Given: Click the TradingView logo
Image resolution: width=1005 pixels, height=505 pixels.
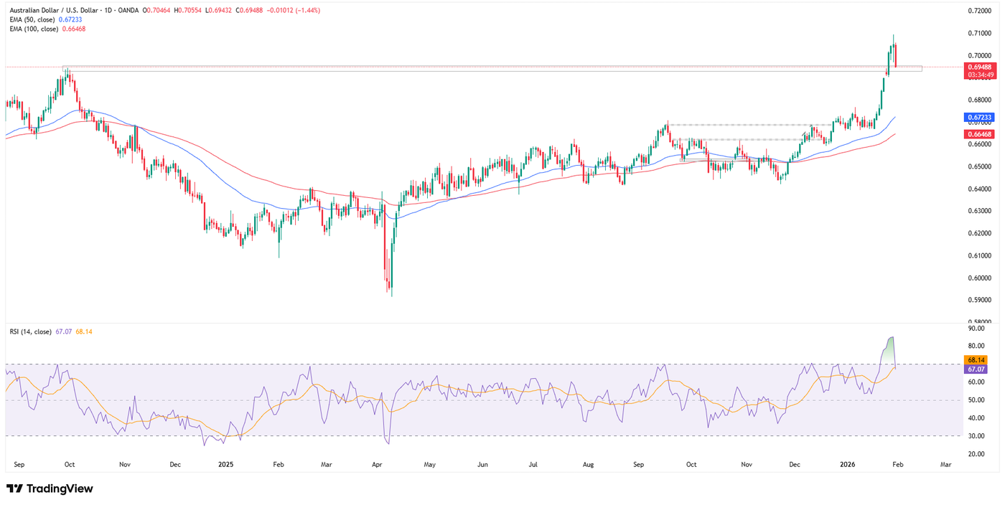Looking at the screenshot, I should (x=50, y=489).
